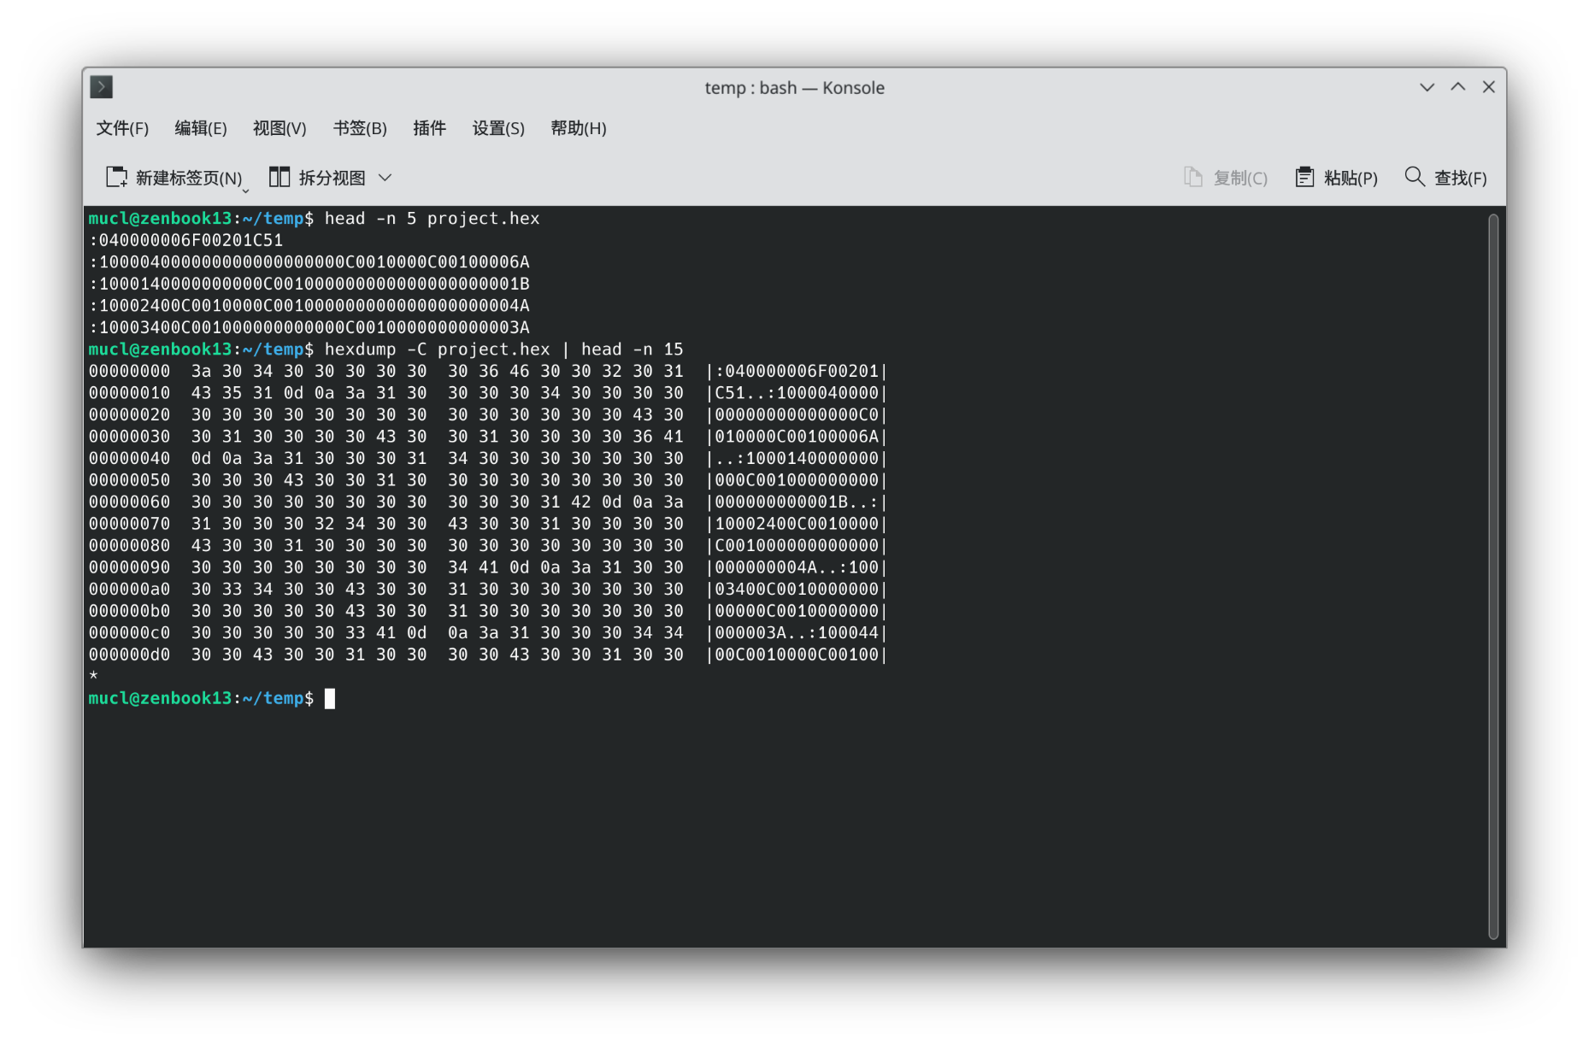Click the Konsole terminal app icon in title bar
This screenshot has width=1589, height=1045.
[102, 87]
